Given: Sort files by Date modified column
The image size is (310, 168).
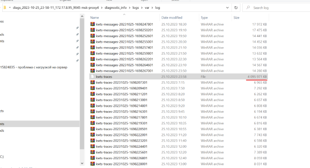Looking at the screenshot, I should click(x=172, y=18).
